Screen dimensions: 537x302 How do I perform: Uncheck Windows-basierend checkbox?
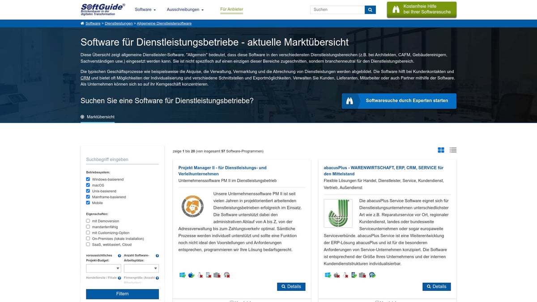pyautogui.click(x=88, y=179)
